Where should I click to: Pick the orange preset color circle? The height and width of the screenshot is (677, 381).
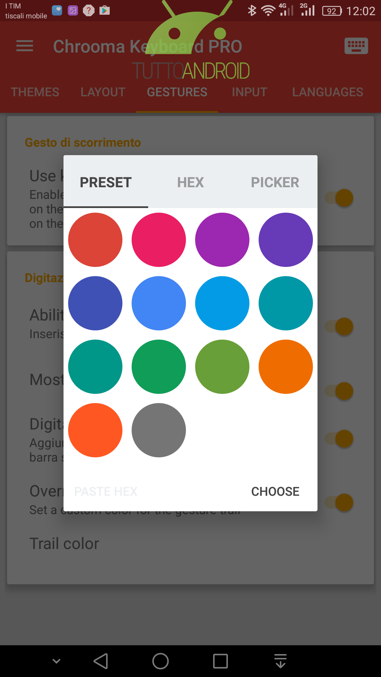(x=286, y=367)
